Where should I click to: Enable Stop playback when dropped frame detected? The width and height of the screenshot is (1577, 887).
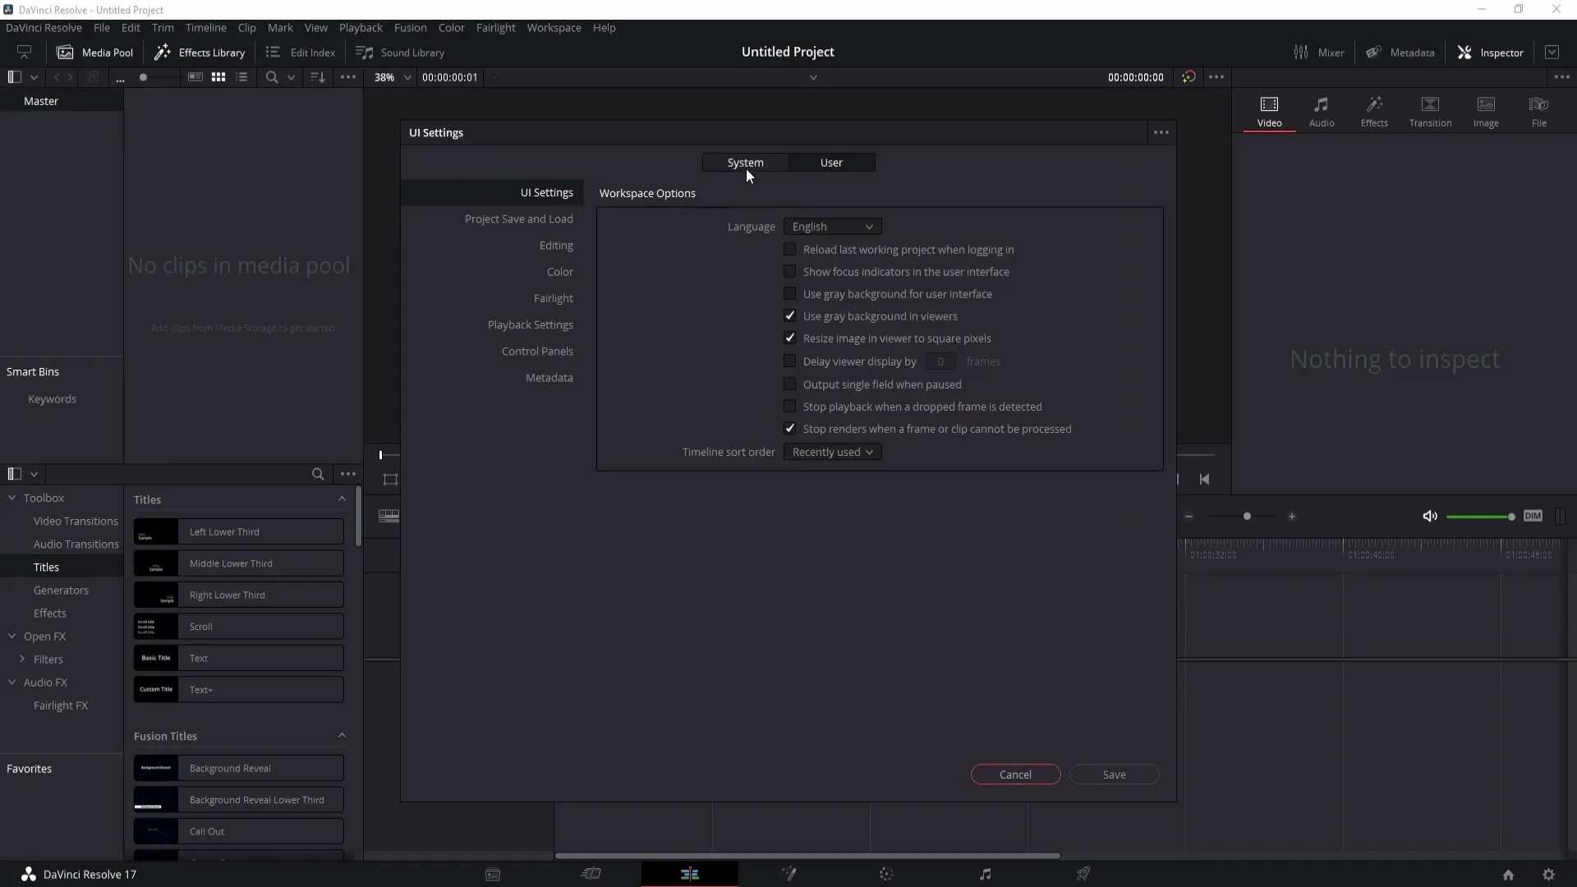coord(789,406)
